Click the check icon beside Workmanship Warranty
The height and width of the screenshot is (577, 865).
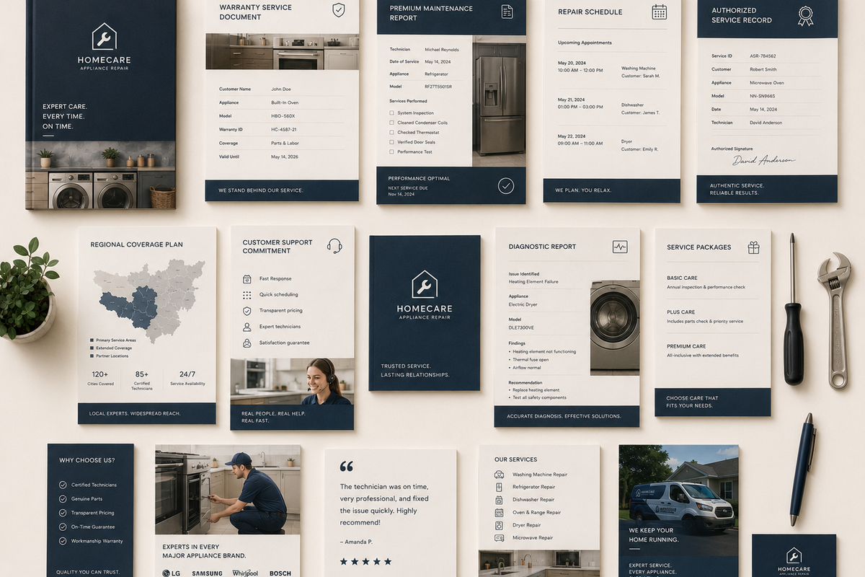click(x=63, y=541)
